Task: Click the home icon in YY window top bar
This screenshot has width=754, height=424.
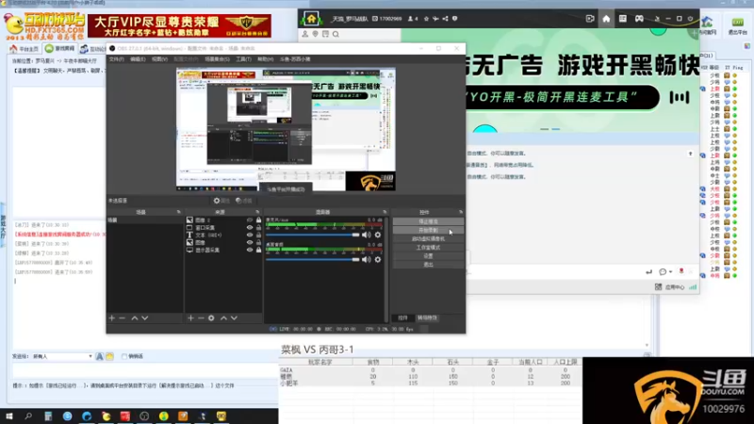Action: [x=606, y=19]
